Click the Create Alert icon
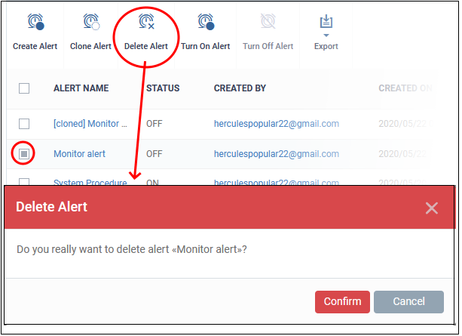Screen dimensions: 462x336 pyautogui.click(x=35, y=23)
